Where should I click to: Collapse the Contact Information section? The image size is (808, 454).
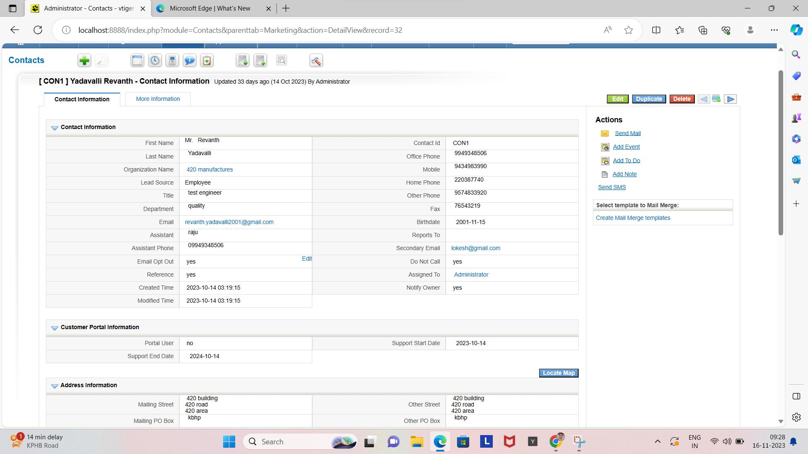[54, 127]
